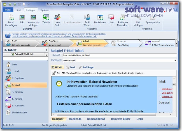Open 5. Versand in the sidebar
Image resolution: width=182 pixels, height=131 pixels.
click(26, 99)
